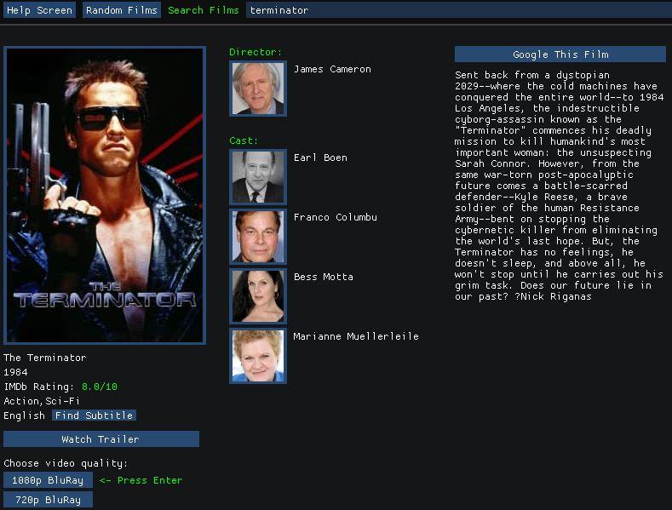
Task: Click Bess Motta's cast photo
Action: click(258, 295)
